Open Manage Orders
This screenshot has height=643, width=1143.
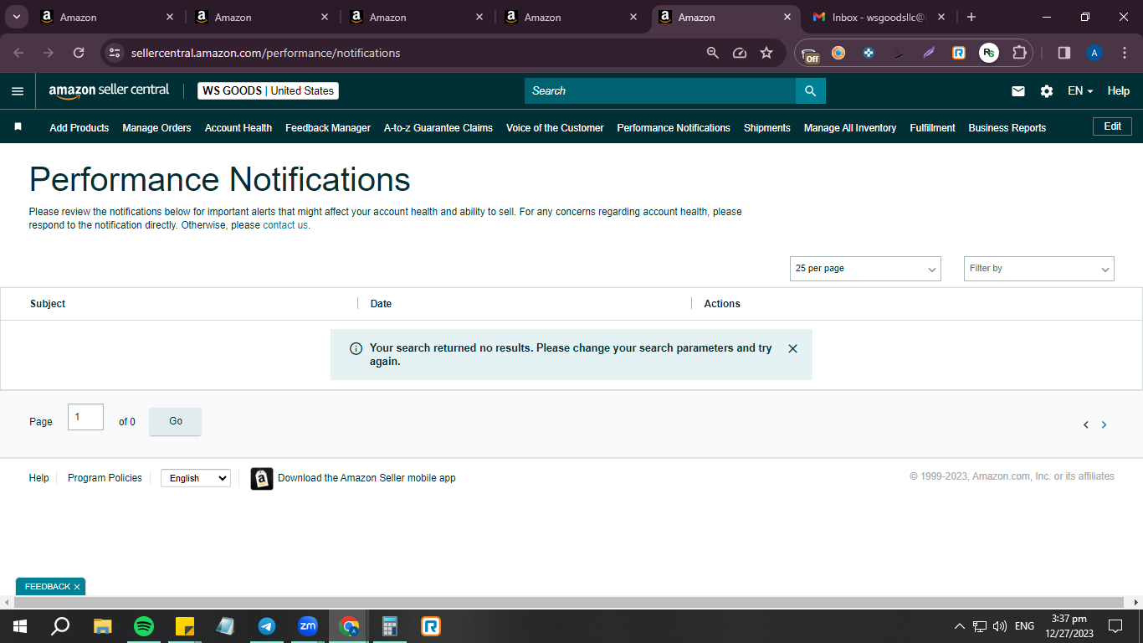(156, 128)
